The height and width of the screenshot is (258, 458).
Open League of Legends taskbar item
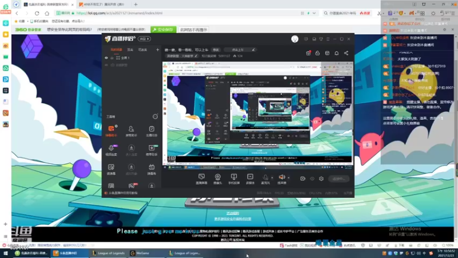[108, 253]
